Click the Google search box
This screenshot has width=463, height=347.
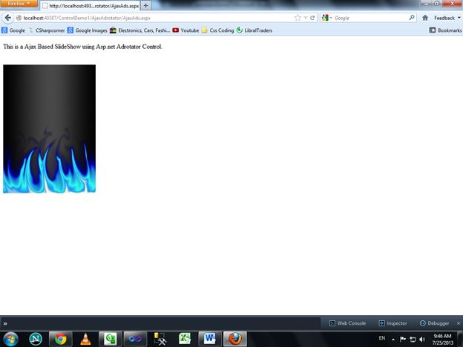(x=370, y=18)
